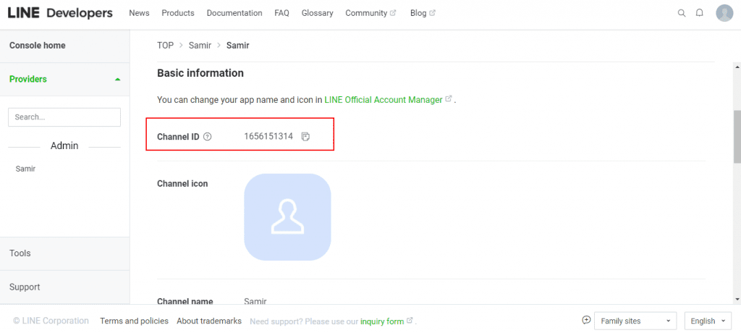The width and height of the screenshot is (741, 333).
Task: Click the provider search input field
Action: pyautogui.click(x=64, y=117)
